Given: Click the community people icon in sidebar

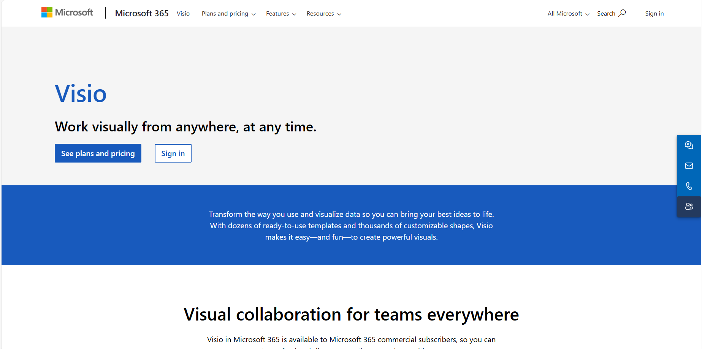Looking at the screenshot, I should coord(689,207).
